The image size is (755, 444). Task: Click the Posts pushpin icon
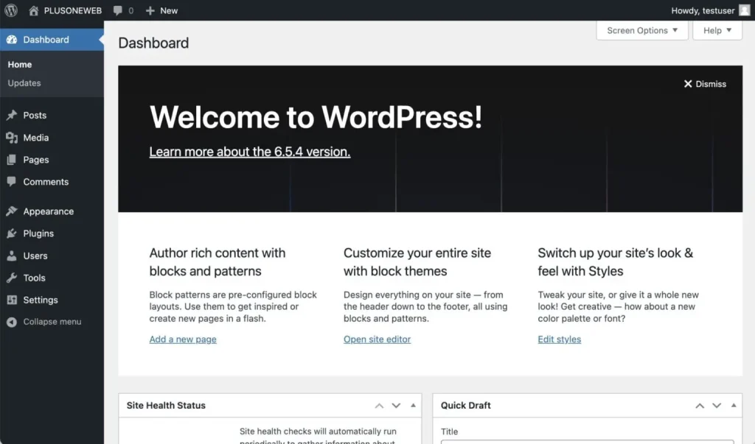[11, 116]
